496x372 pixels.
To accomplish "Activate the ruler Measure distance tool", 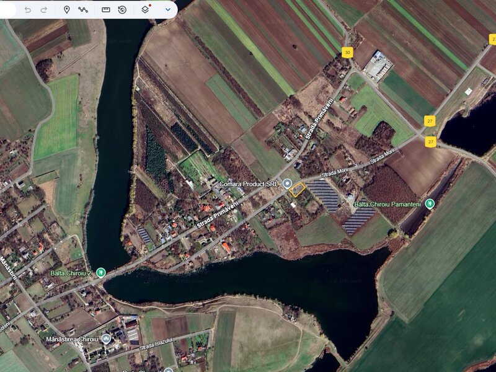I will (x=106, y=10).
